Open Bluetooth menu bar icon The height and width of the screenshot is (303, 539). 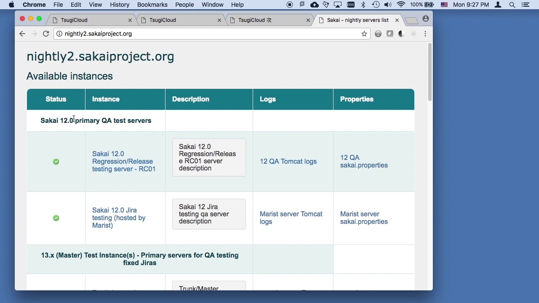click(363, 5)
